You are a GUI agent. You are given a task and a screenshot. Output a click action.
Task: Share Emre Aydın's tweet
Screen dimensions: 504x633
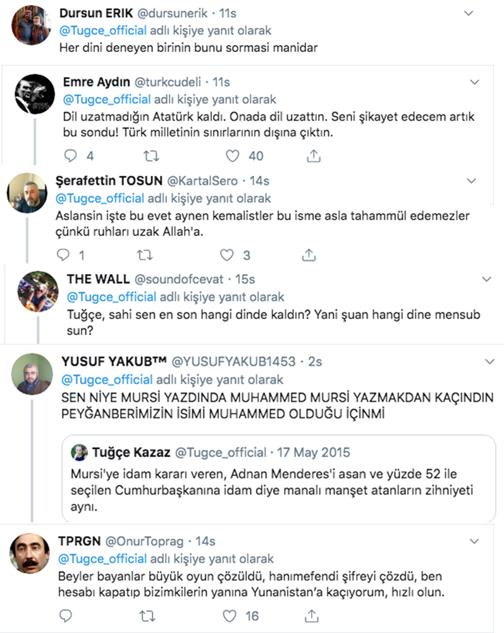(x=313, y=156)
